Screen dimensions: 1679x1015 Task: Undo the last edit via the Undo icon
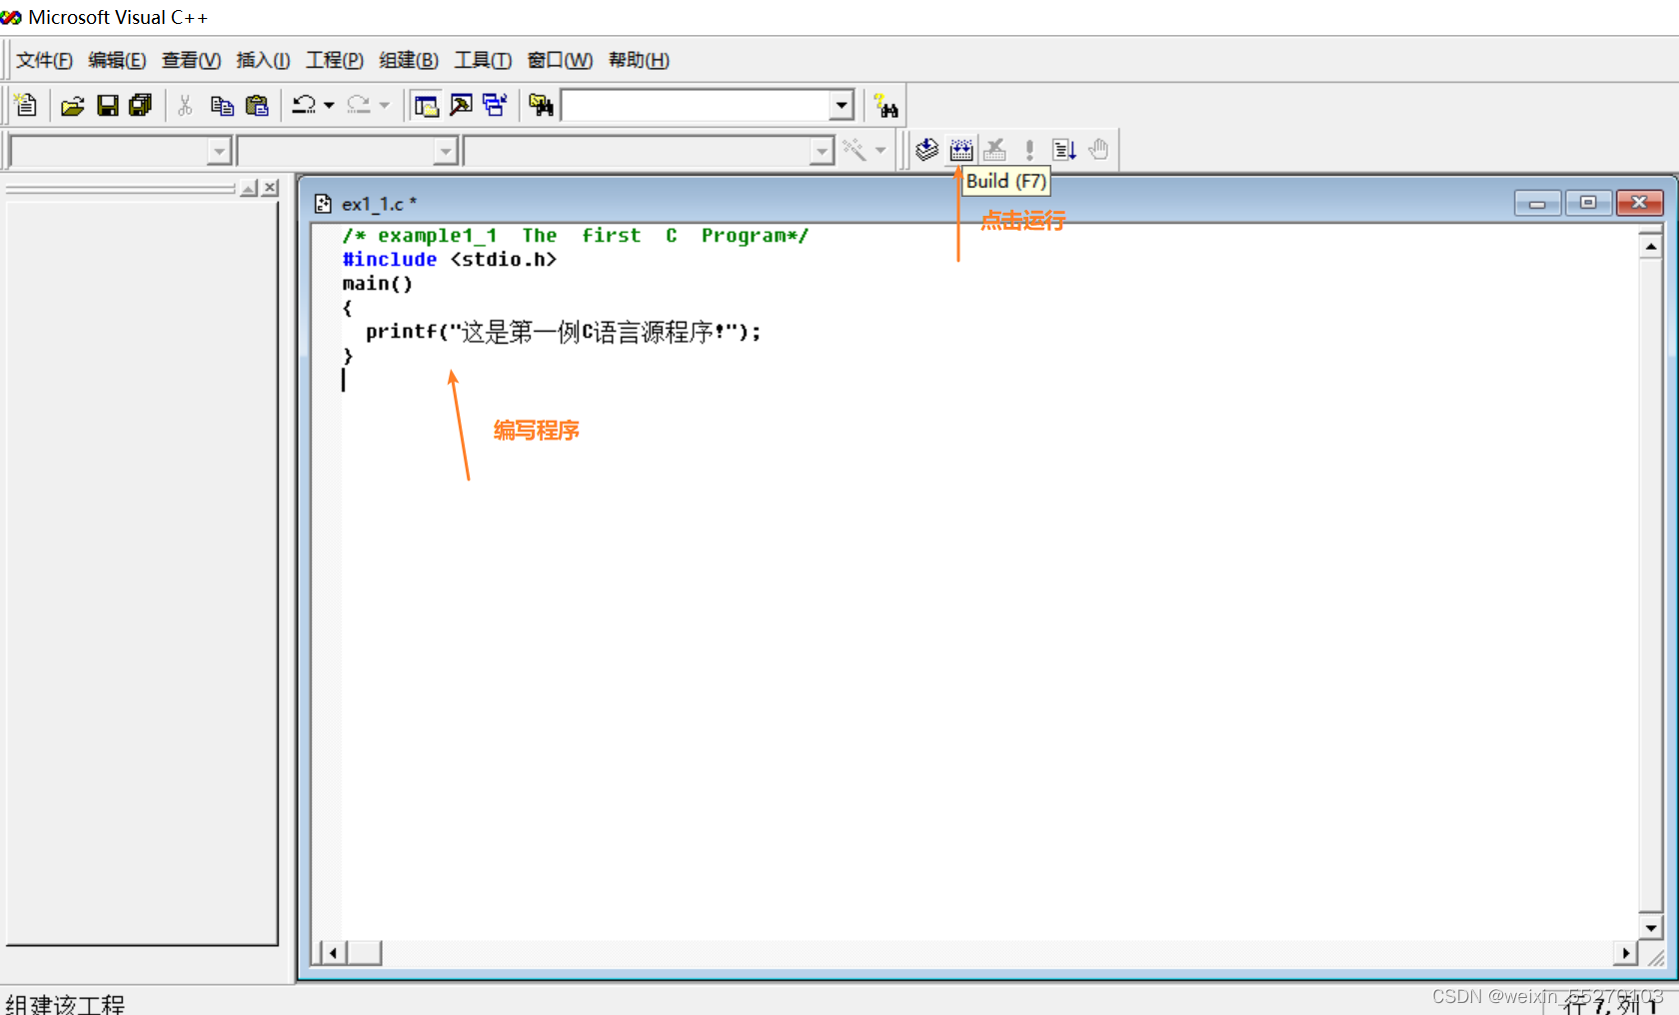pyautogui.click(x=304, y=105)
